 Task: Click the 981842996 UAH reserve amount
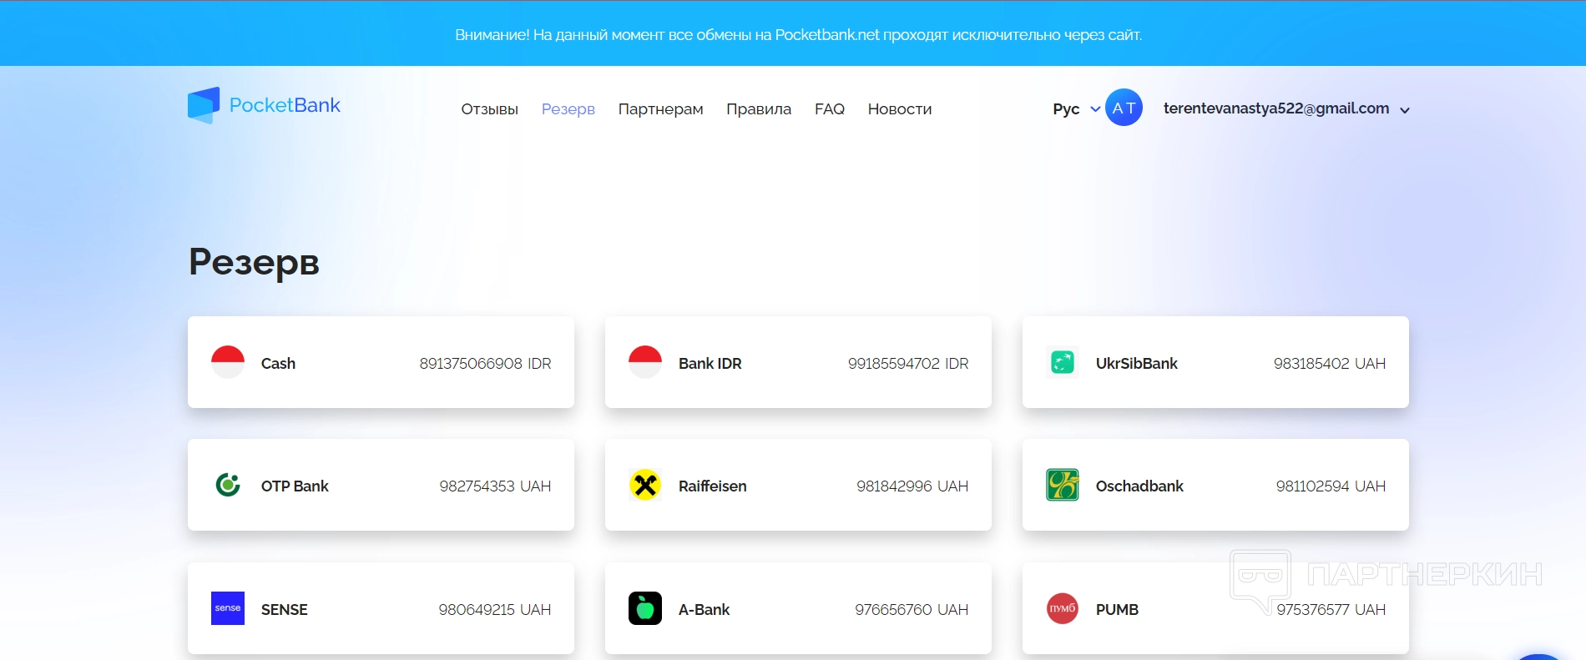pyautogui.click(x=912, y=486)
